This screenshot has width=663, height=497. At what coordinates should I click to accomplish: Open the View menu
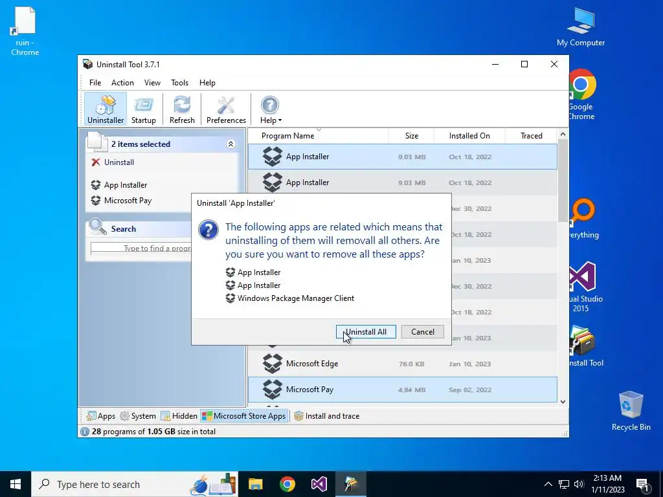152,83
